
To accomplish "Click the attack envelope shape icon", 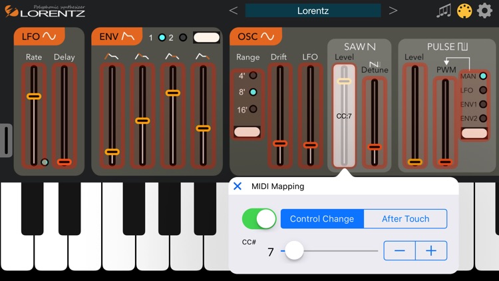I will 112,57.
